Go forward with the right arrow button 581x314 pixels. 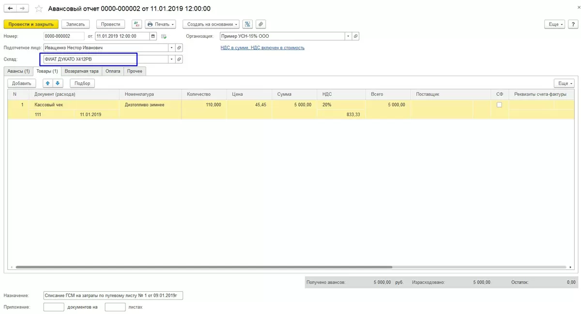click(x=22, y=9)
